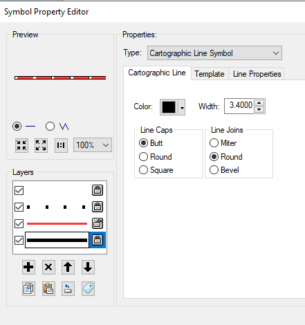Click the red dashed line symbol preview
The image size is (305, 325).
[60, 77]
